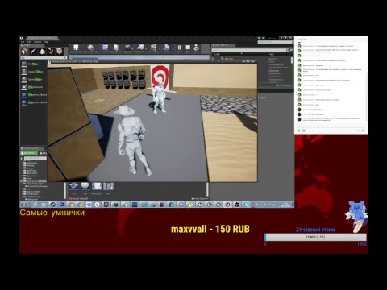
Task: Open the Window menu
Action: (x=37, y=42)
